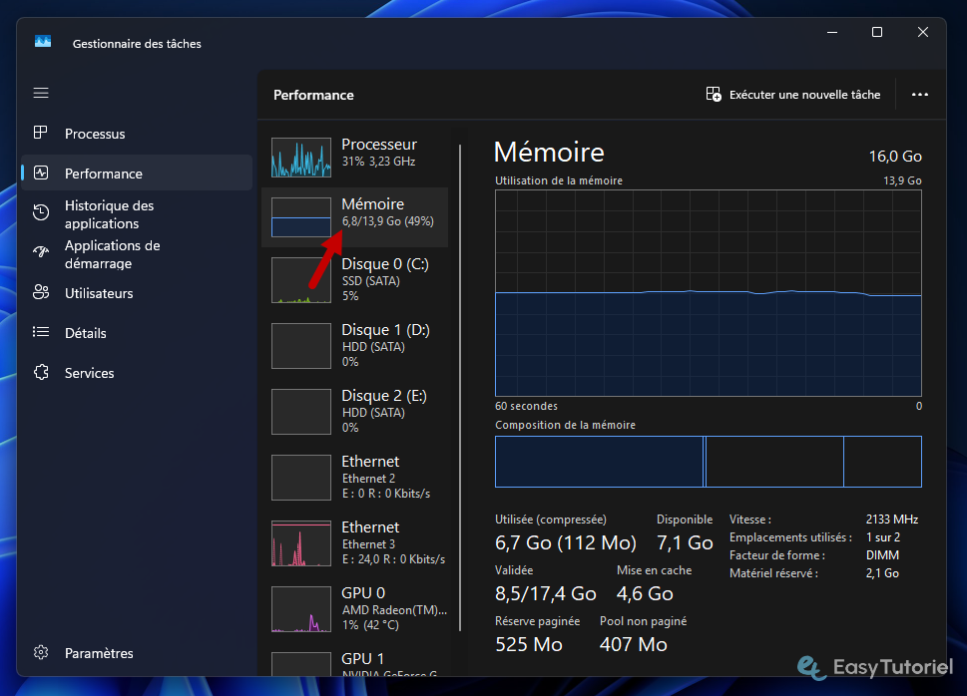967x696 pixels.
Task: Click Applications de démarrage gauge icon
Action: [41, 253]
